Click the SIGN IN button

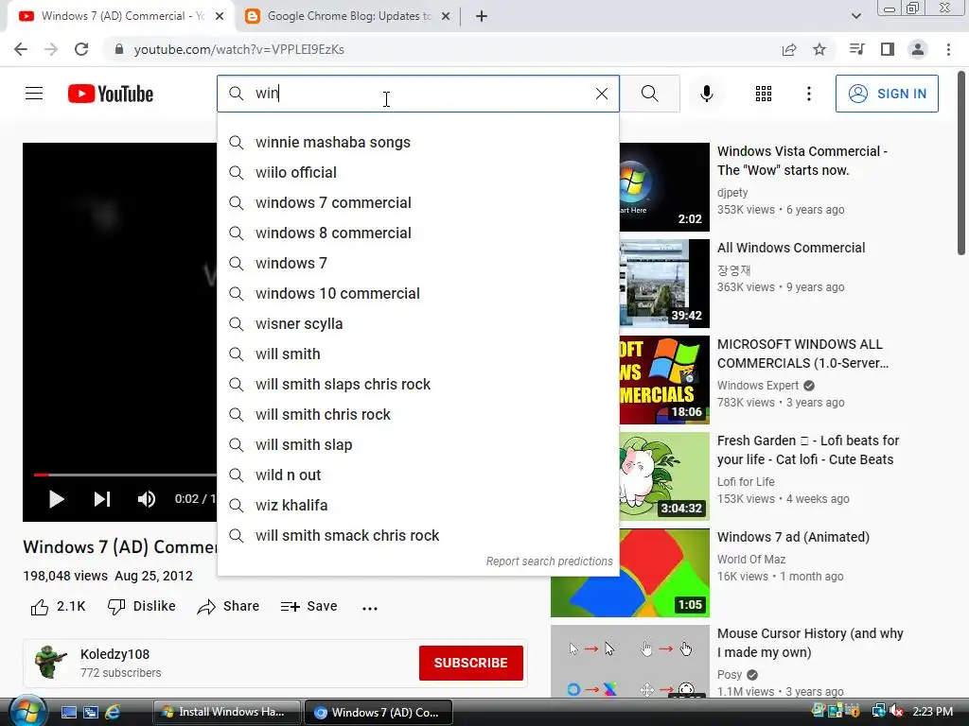[887, 94]
